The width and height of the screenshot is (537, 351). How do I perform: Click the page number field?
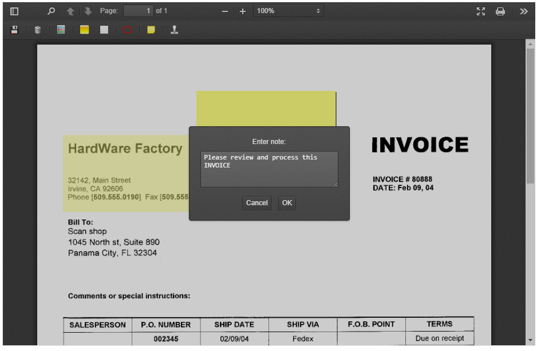click(139, 11)
